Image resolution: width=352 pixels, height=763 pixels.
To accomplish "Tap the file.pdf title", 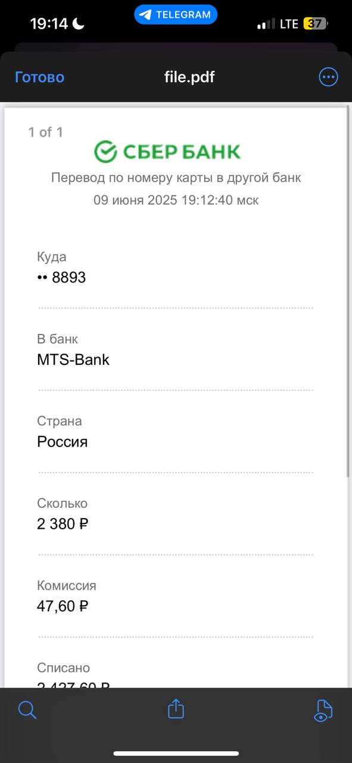I will click(x=189, y=77).
